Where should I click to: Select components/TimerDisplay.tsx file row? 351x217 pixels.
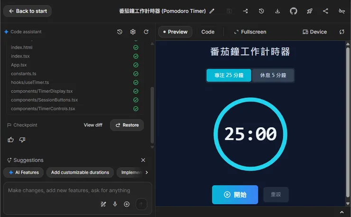74,91
